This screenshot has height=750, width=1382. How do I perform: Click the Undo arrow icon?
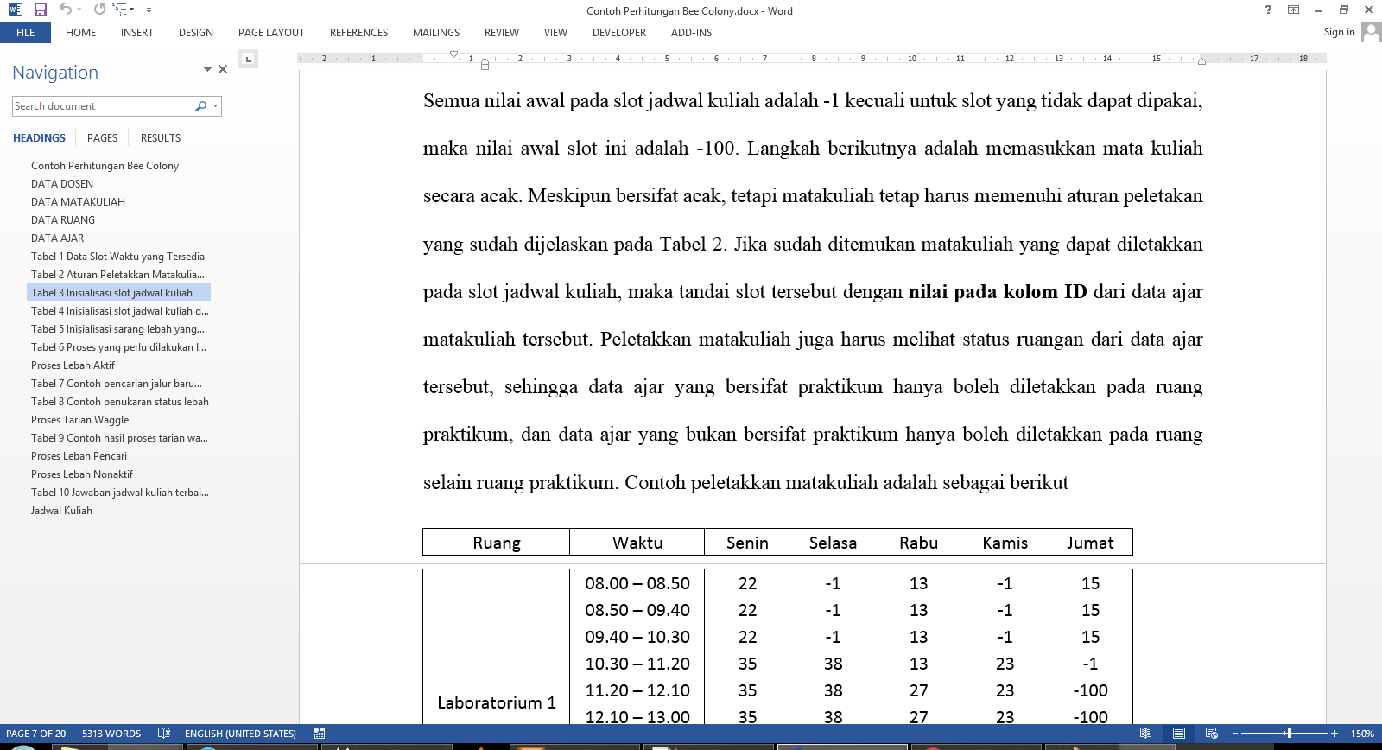pos(66,10)
